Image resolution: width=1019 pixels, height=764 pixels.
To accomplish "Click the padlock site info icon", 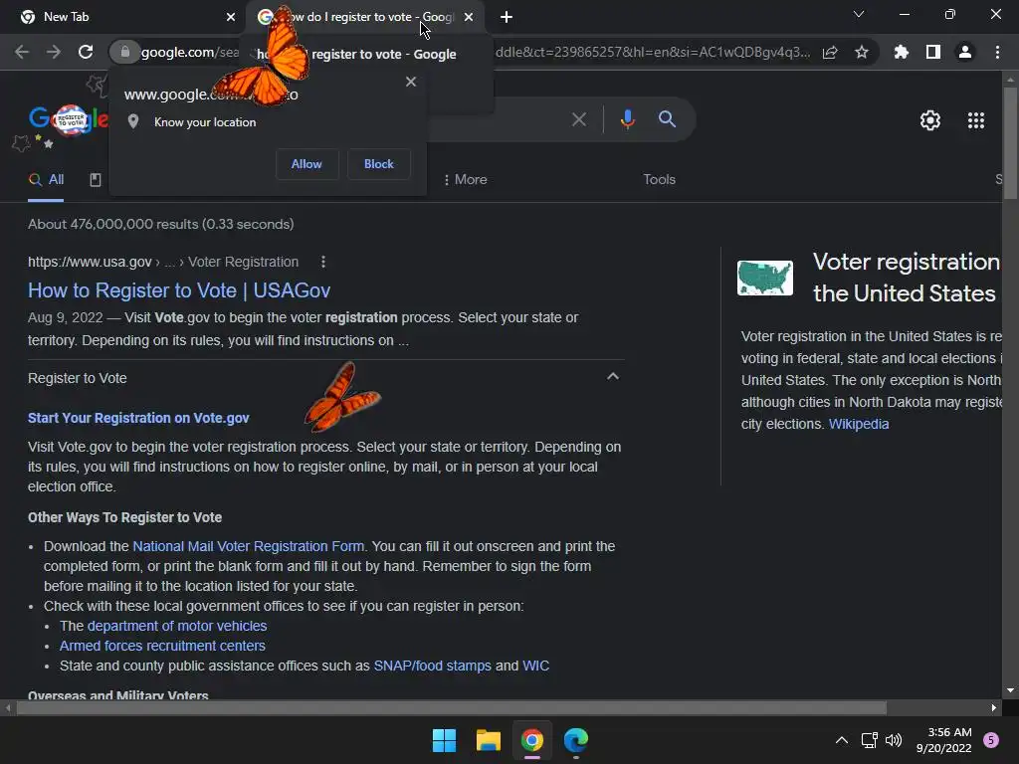I will coord(124,52).
